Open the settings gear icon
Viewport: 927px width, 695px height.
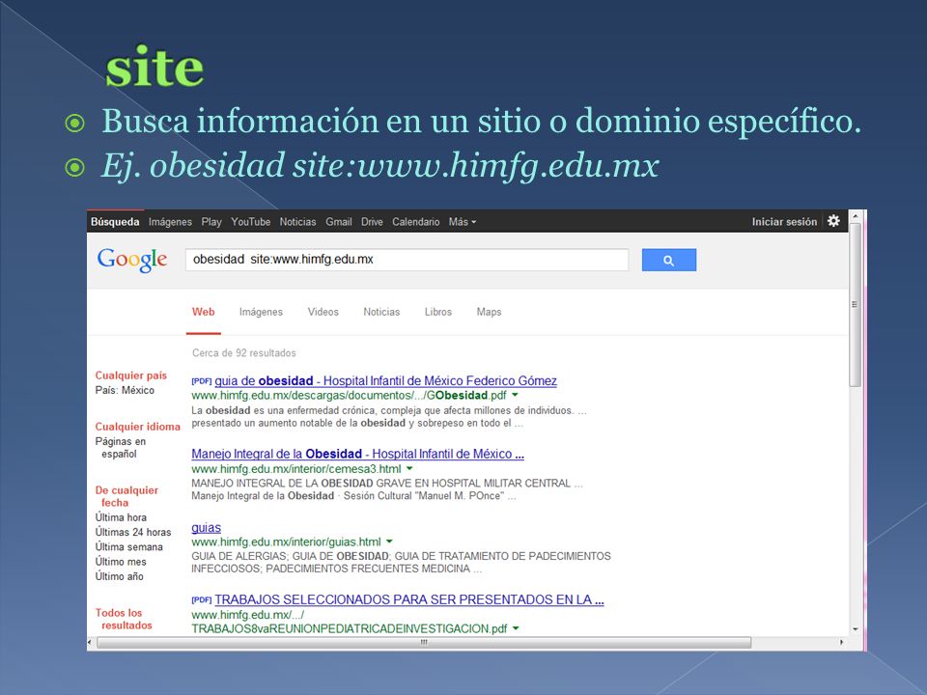tap(833, 221)
